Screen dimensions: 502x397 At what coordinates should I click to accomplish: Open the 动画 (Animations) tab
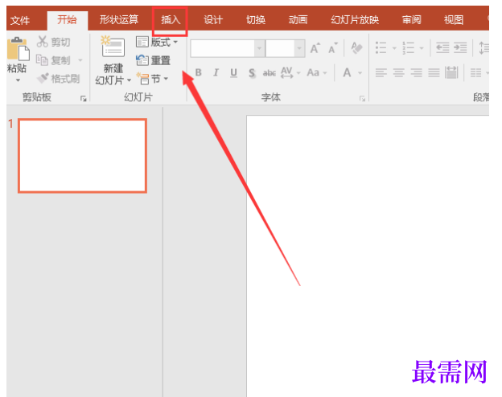(298, 20)
